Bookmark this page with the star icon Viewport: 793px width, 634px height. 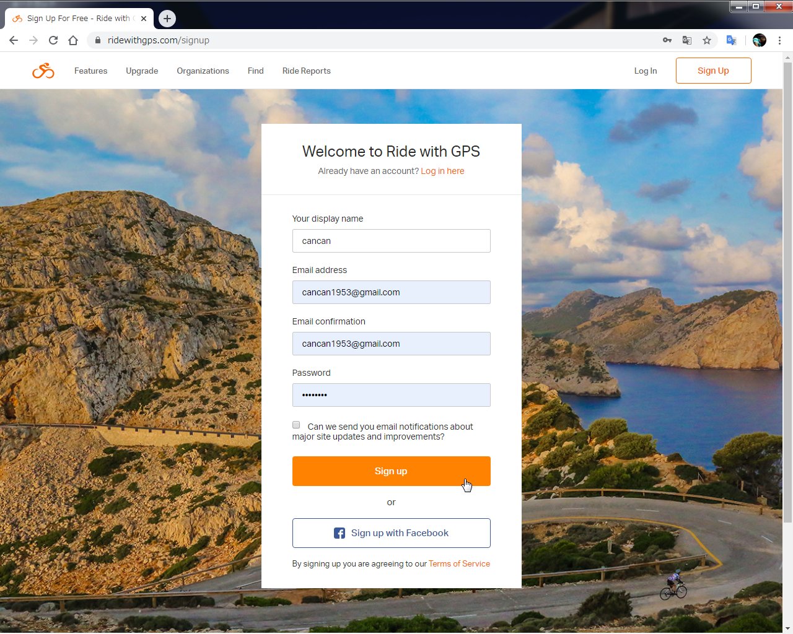click(x=707, y=40)
